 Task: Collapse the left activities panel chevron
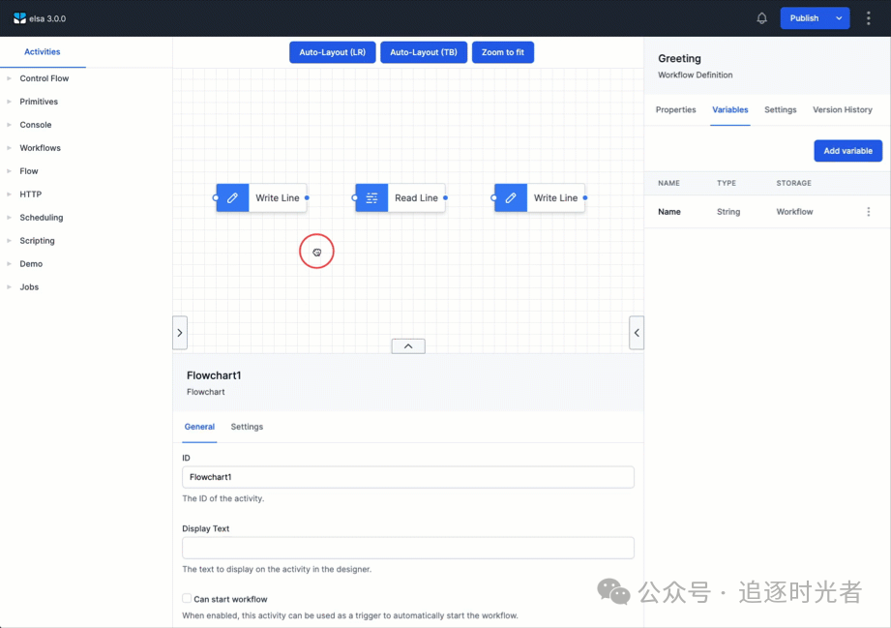[x=180, y=333]
